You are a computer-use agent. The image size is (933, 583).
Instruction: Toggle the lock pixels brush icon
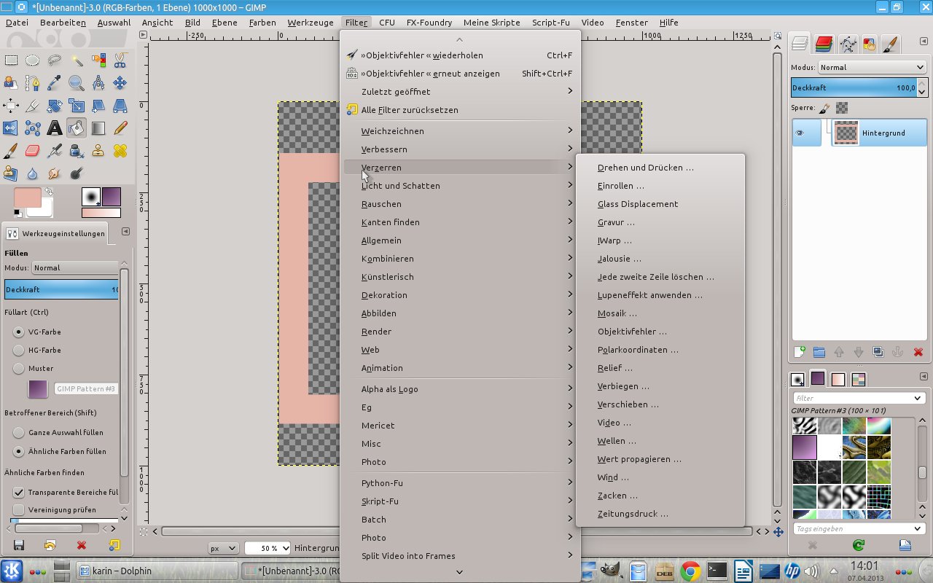824,108
